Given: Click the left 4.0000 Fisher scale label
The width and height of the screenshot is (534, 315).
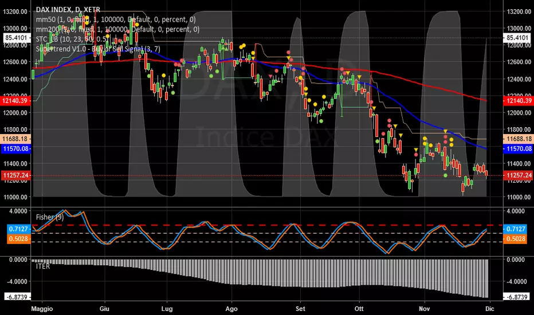Looking at the screenshot, I should pos(18,211).
